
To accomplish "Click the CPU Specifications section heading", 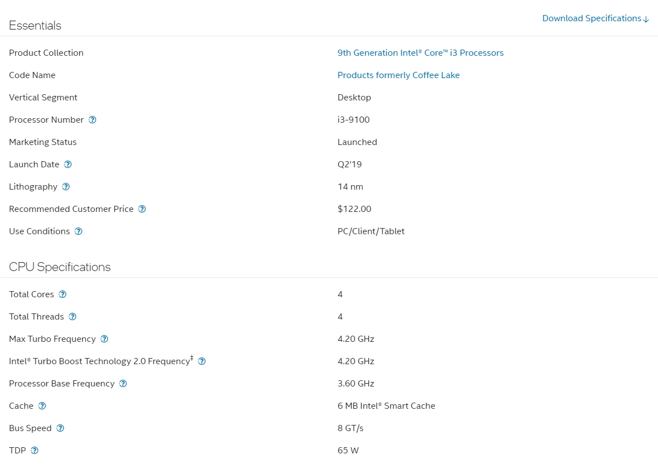I will coord(60,267).
